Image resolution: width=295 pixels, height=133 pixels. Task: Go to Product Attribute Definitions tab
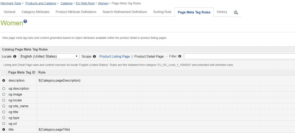click(x=76, y=12)
